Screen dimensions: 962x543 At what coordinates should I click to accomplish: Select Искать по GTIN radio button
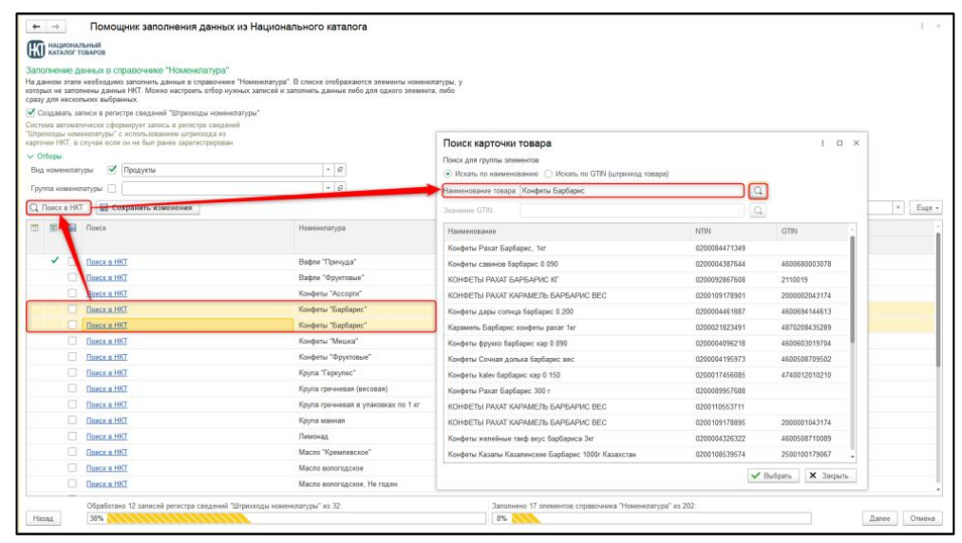click(549, 174)
